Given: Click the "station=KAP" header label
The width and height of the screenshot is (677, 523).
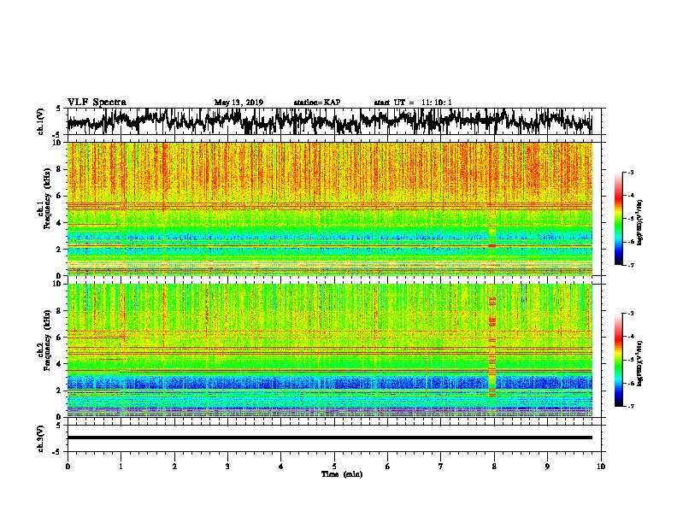Looking at the screenshot, I should (317, 103).
